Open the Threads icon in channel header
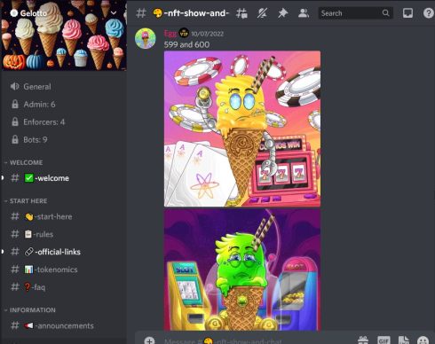435x344 pixels. click(241, 13)
